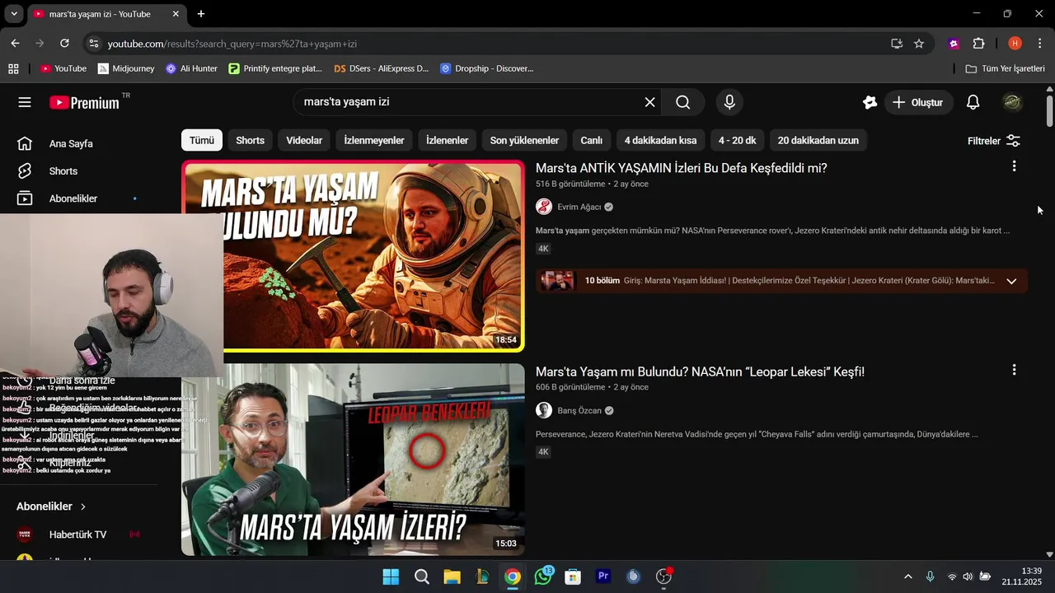Open the Chrome apps grid in bookmarks bar
The image size is (1055, 593).
coord(13,68)
